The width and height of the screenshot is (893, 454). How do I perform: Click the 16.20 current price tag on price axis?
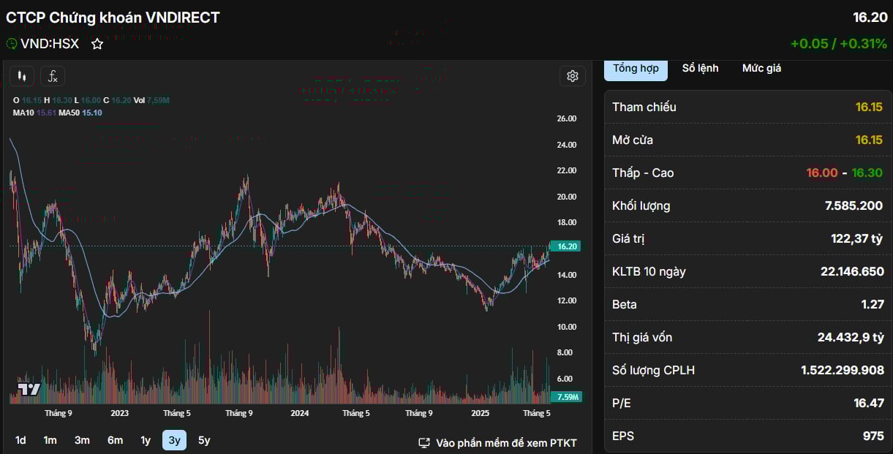coord(565,246)
